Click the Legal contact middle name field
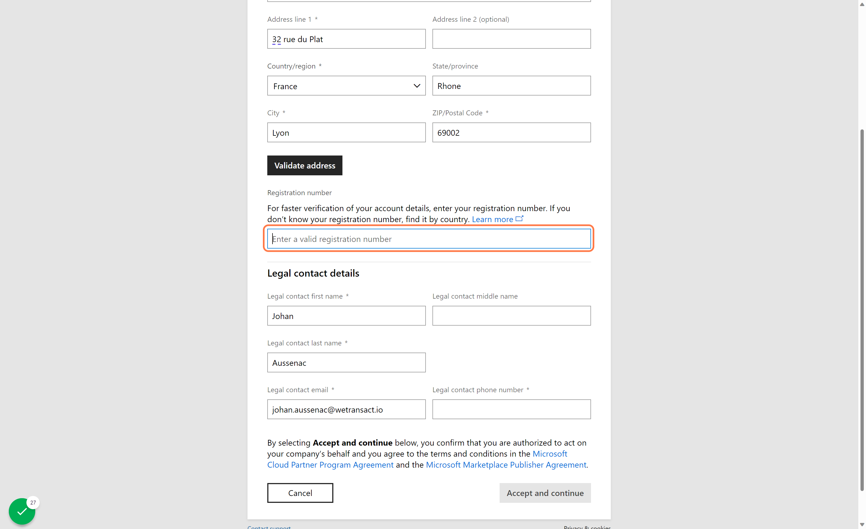 pos(511,316)
